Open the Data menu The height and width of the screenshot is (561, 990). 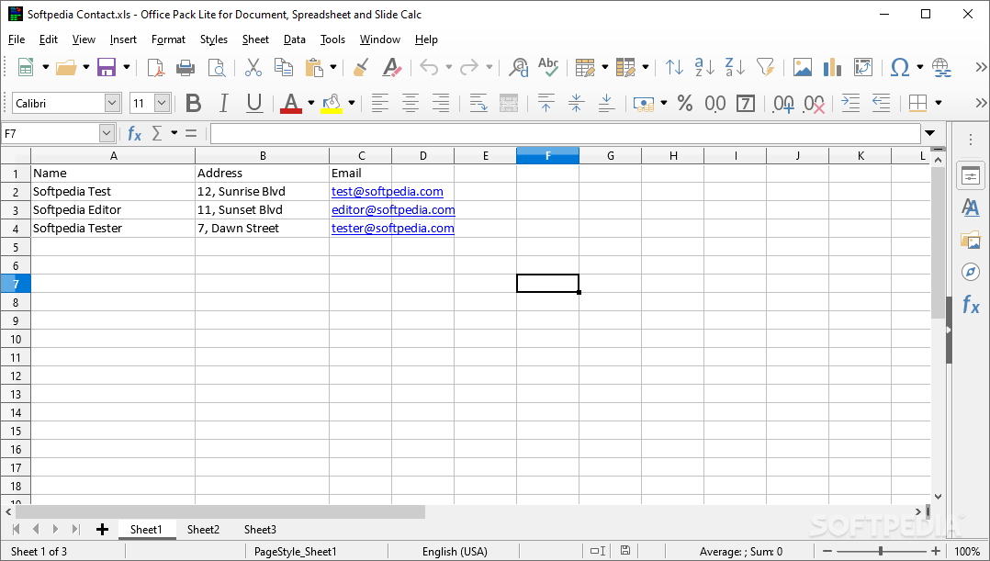(x=294, y=39)
